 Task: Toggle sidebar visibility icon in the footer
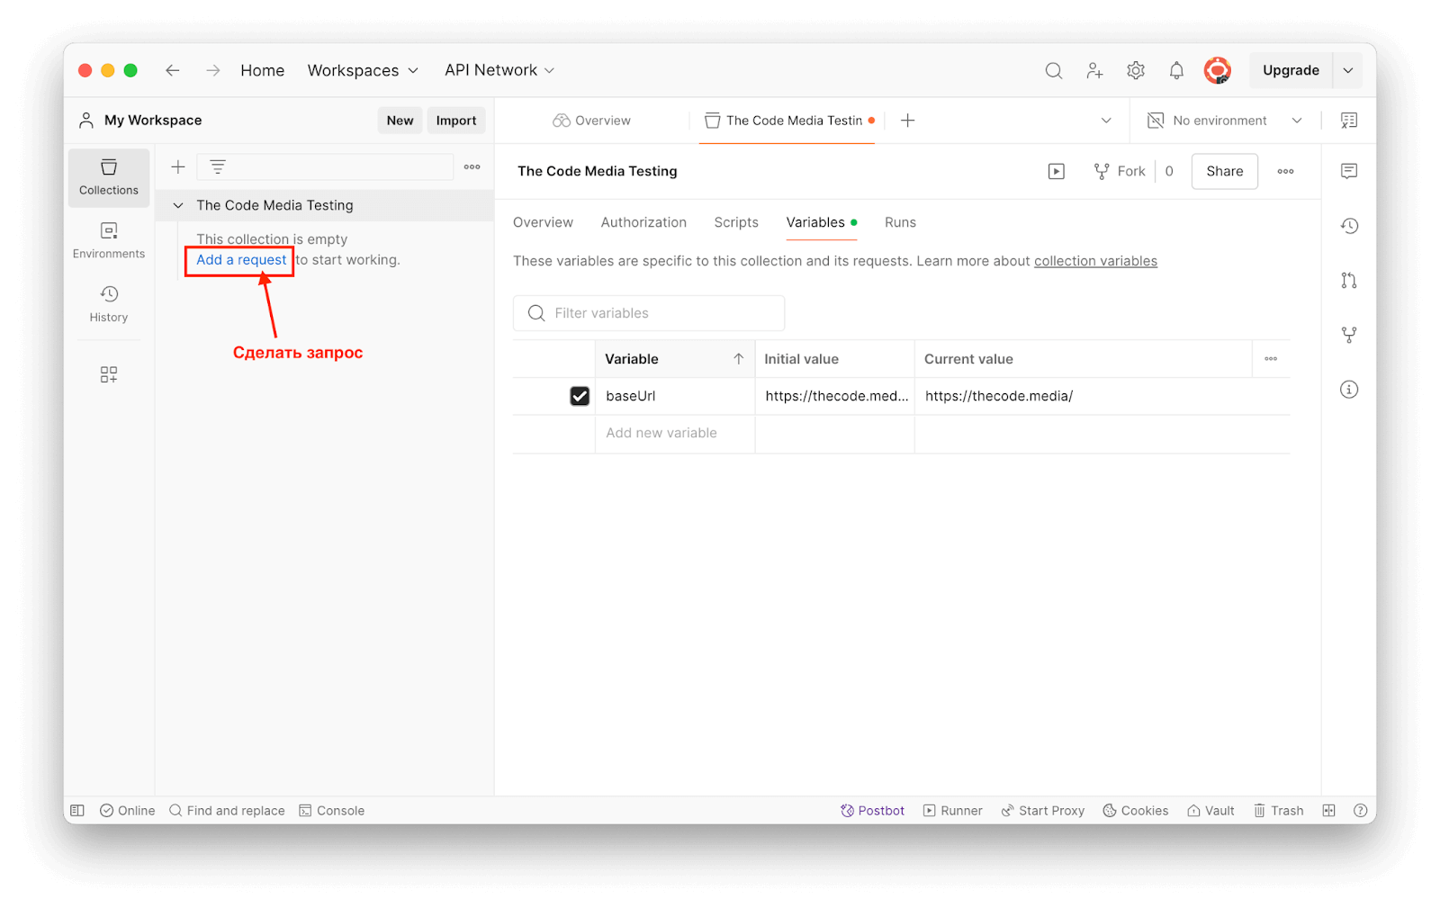(x=77, y=811)
